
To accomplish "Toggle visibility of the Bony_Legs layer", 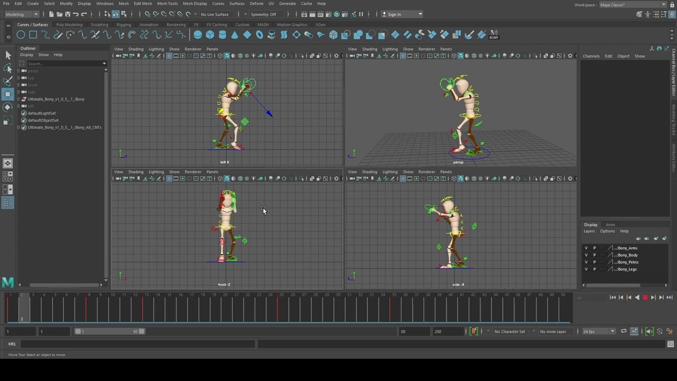I will (585, 269).
